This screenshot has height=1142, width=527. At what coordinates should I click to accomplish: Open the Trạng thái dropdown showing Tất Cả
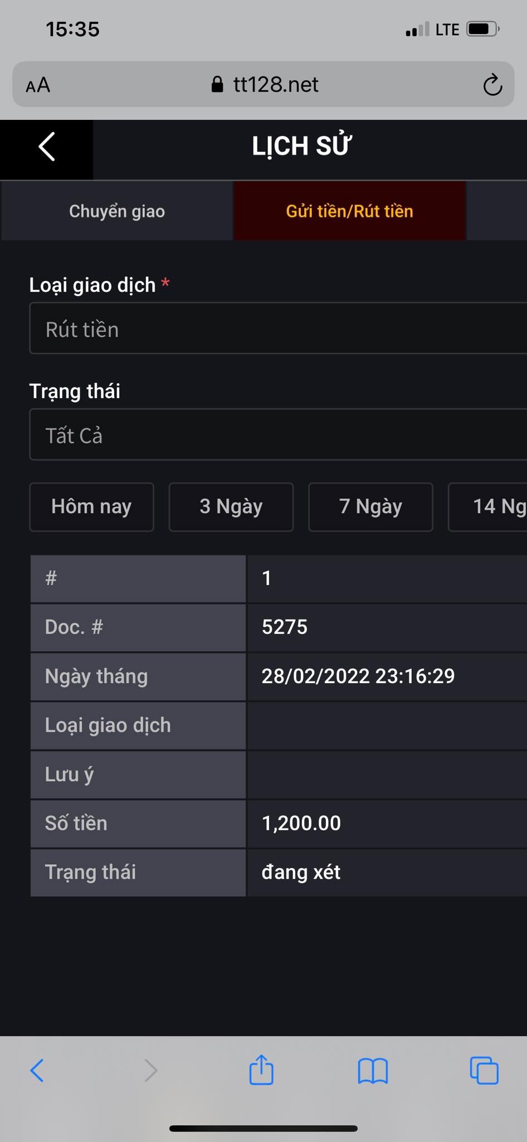pos(278,435)
